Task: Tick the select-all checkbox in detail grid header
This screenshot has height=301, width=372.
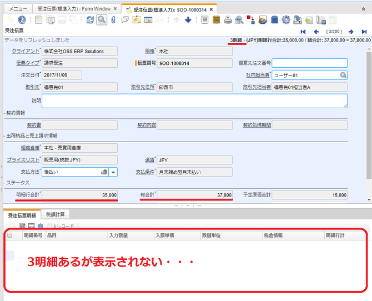Action: pyautogui.click(x=10, y=235)
